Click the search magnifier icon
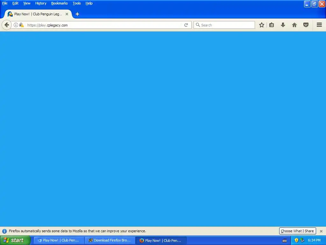This screenshot has height=245, width=326. (198, 25)
